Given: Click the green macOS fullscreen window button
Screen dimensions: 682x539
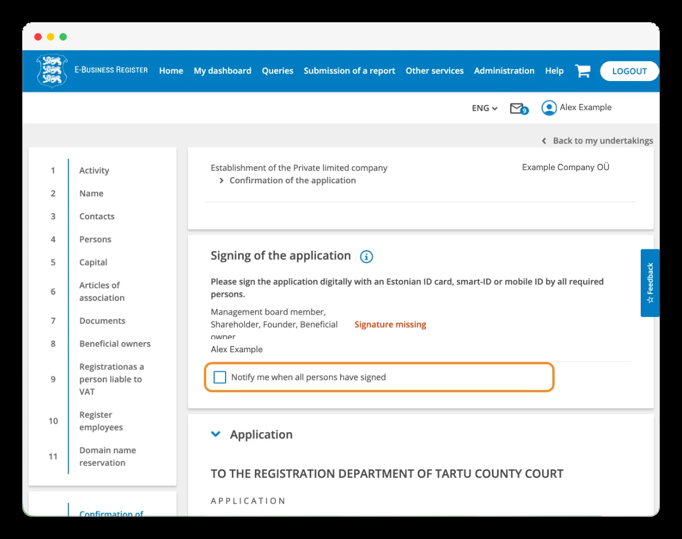Looking at the screenshot, I should point(63,37).
